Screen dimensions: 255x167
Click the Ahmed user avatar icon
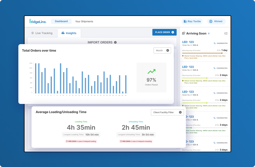[x=211, y=21]
